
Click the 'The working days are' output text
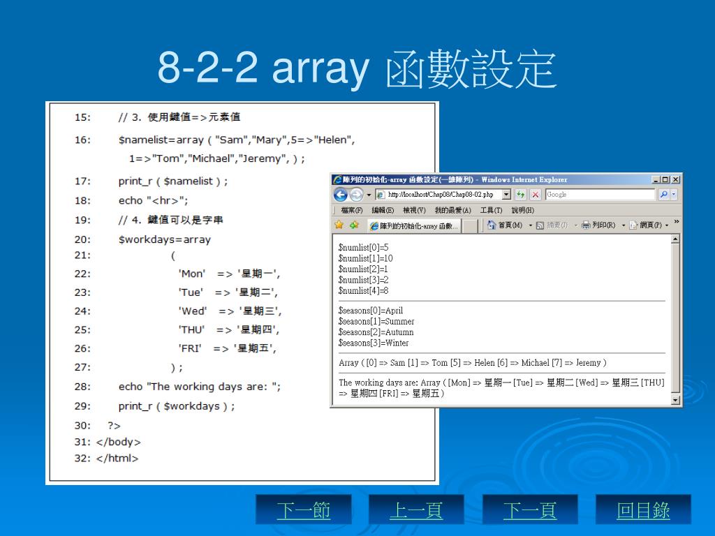tap(378, 383)
